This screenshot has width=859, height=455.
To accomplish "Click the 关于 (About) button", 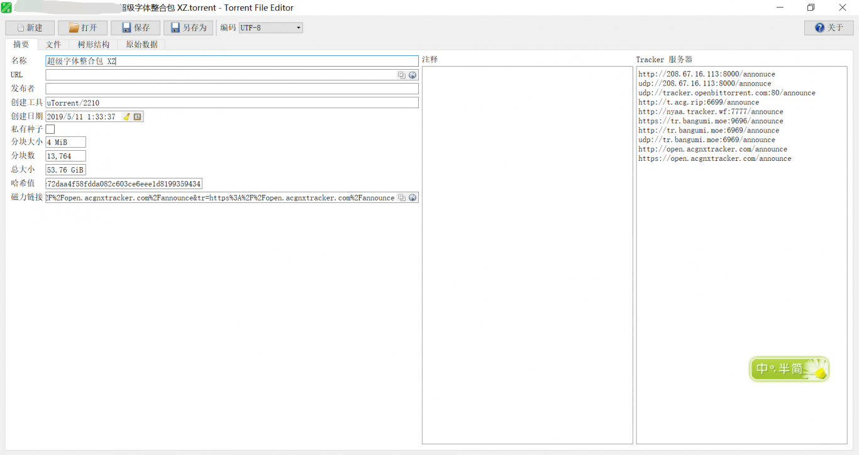I will [828, 28].
